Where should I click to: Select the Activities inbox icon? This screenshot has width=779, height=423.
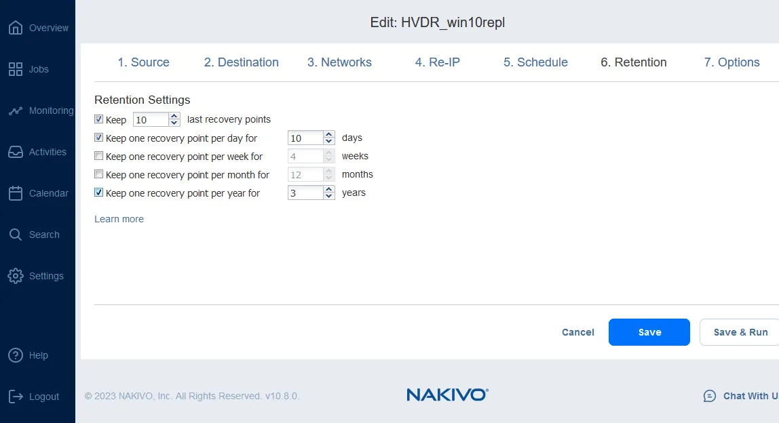point(16,152)
